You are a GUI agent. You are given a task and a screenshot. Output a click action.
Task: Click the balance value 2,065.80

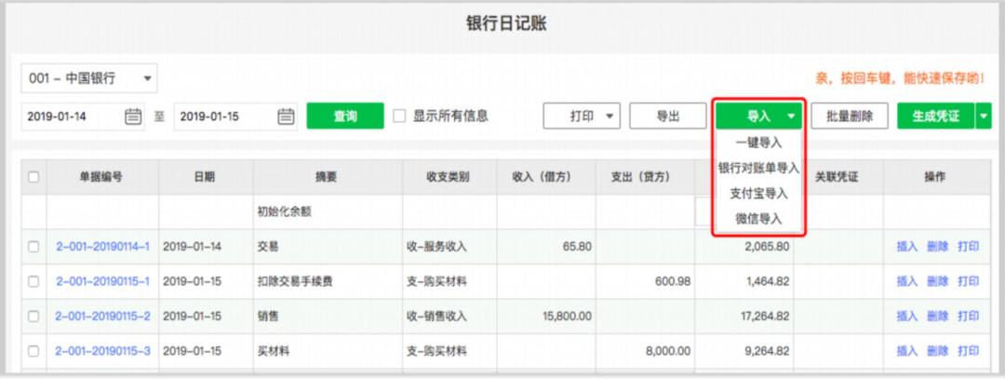tap(767, 246)
